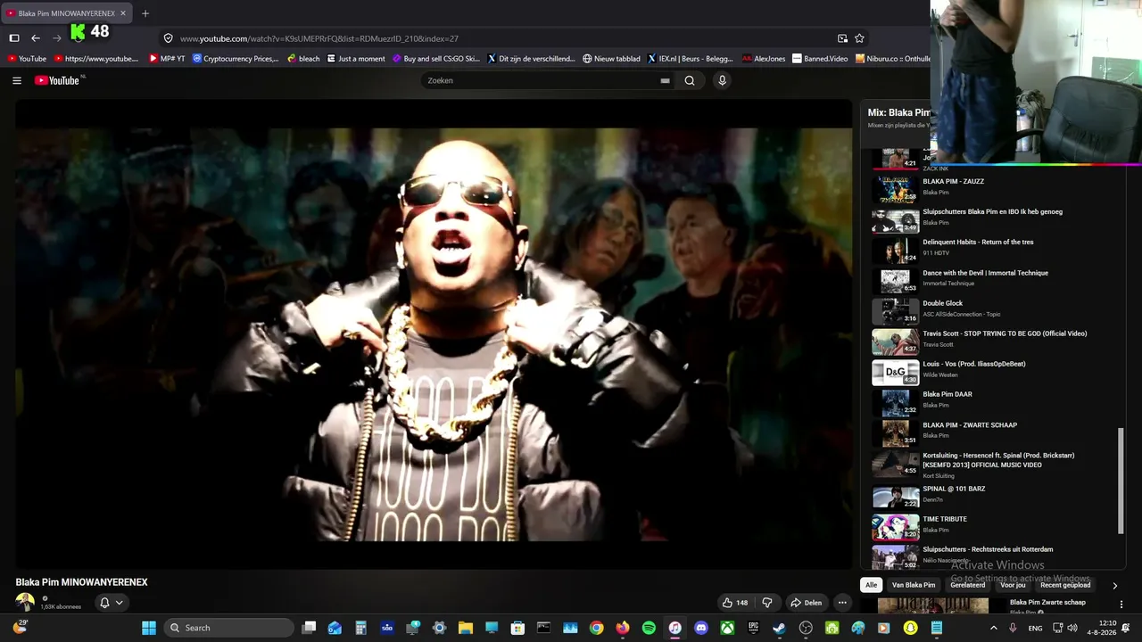1142x642 pixels.
Task: Show more filter chips with right arrow
Action: click(1114, 586)
